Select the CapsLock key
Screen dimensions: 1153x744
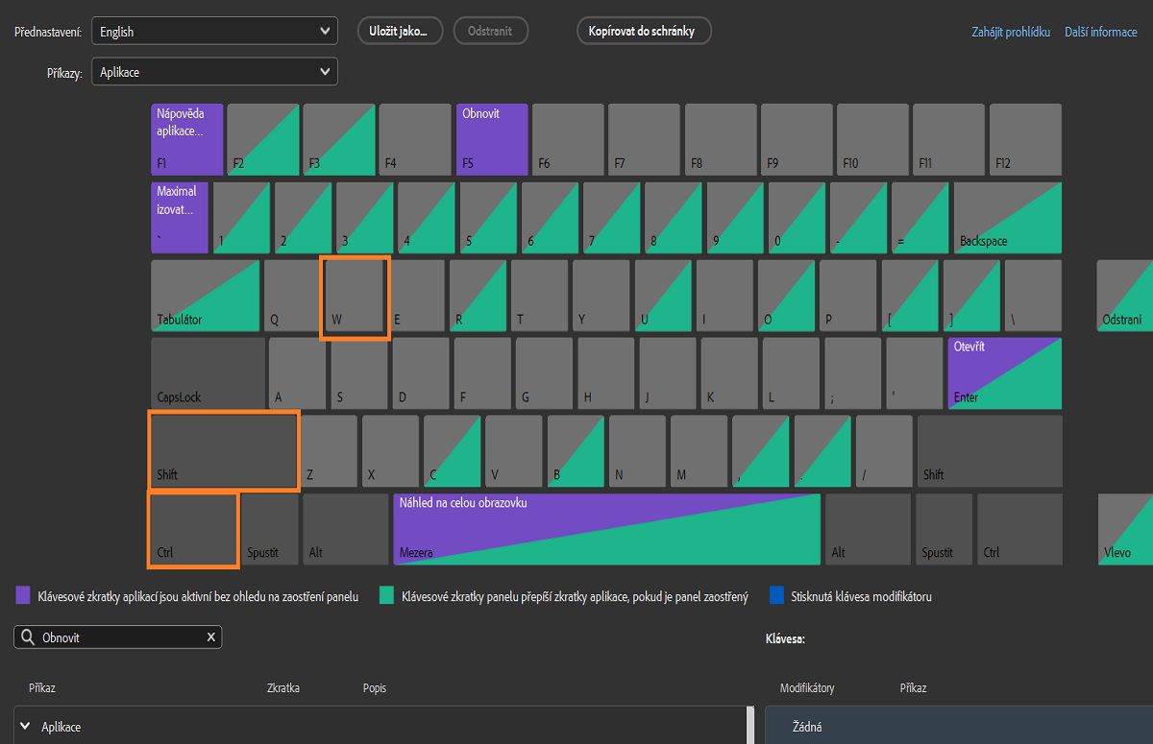pyautogui.click(x=208, y=373)
